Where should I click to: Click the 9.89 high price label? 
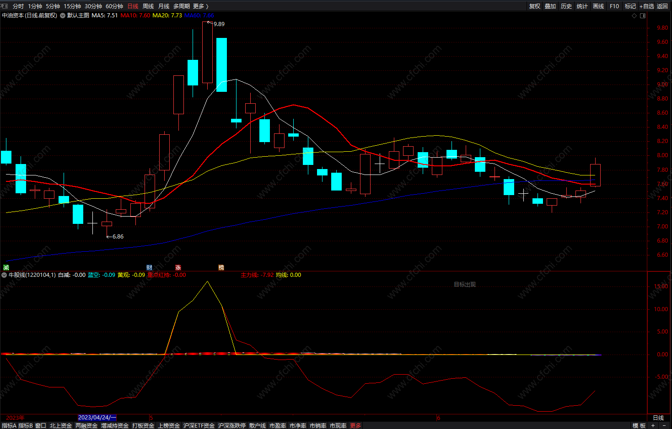(219, 24)
